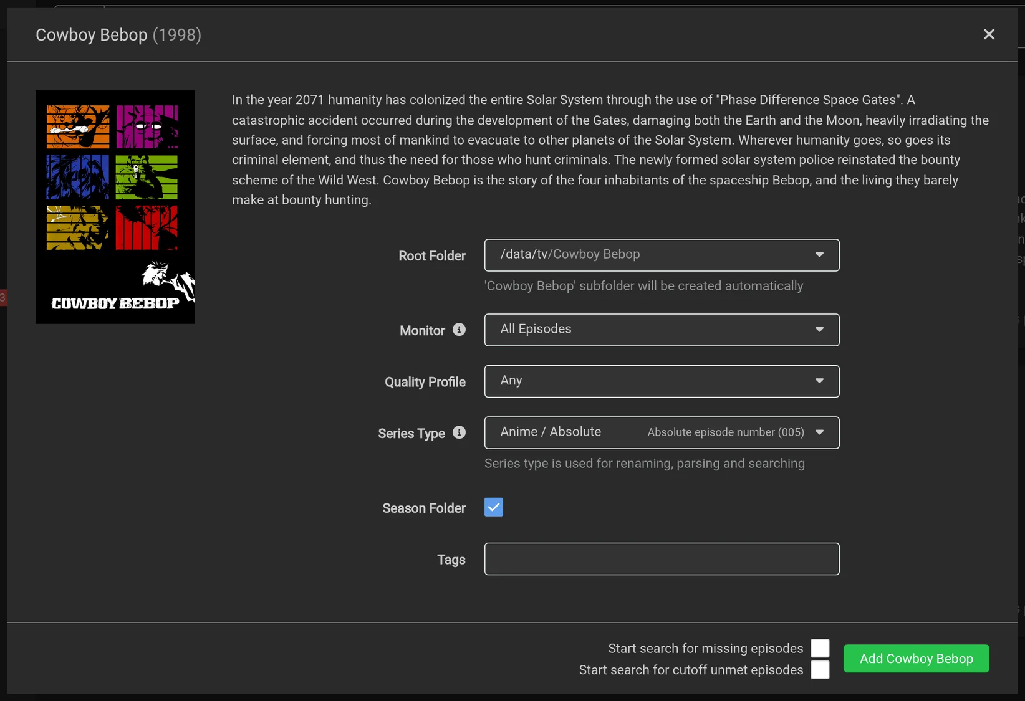The height and width of the screenshot is (701, 1025).
Task: Click the Monitor label text
Action: (422, 331)
